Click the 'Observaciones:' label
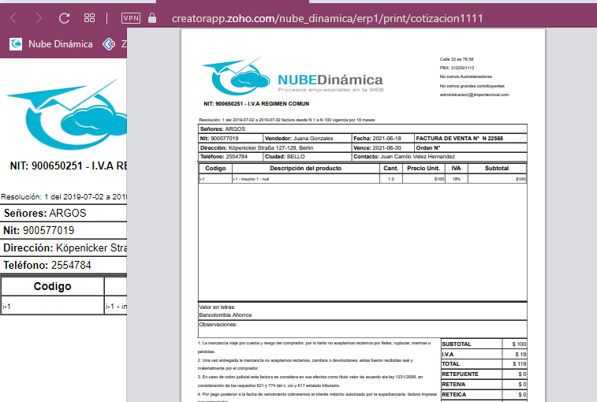 point(218,324)
